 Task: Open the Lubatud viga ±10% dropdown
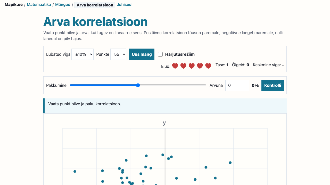82,54
